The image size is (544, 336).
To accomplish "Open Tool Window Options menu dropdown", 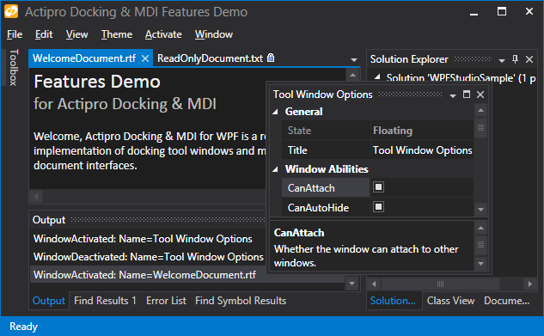I will tap(453, 95).
